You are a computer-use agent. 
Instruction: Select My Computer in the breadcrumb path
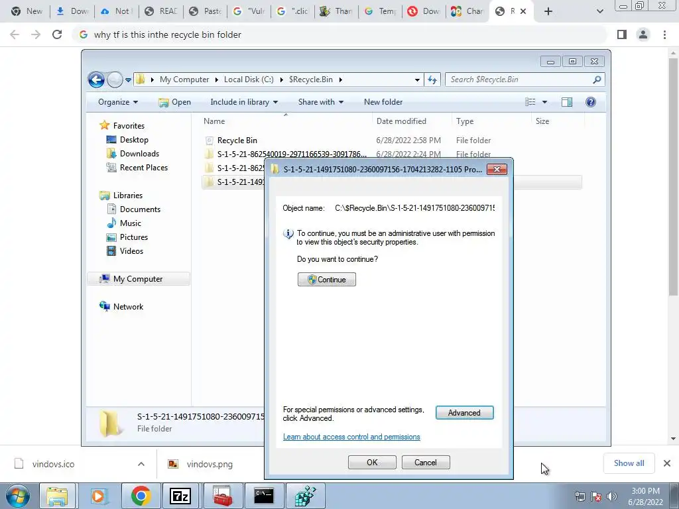point(184,80)
